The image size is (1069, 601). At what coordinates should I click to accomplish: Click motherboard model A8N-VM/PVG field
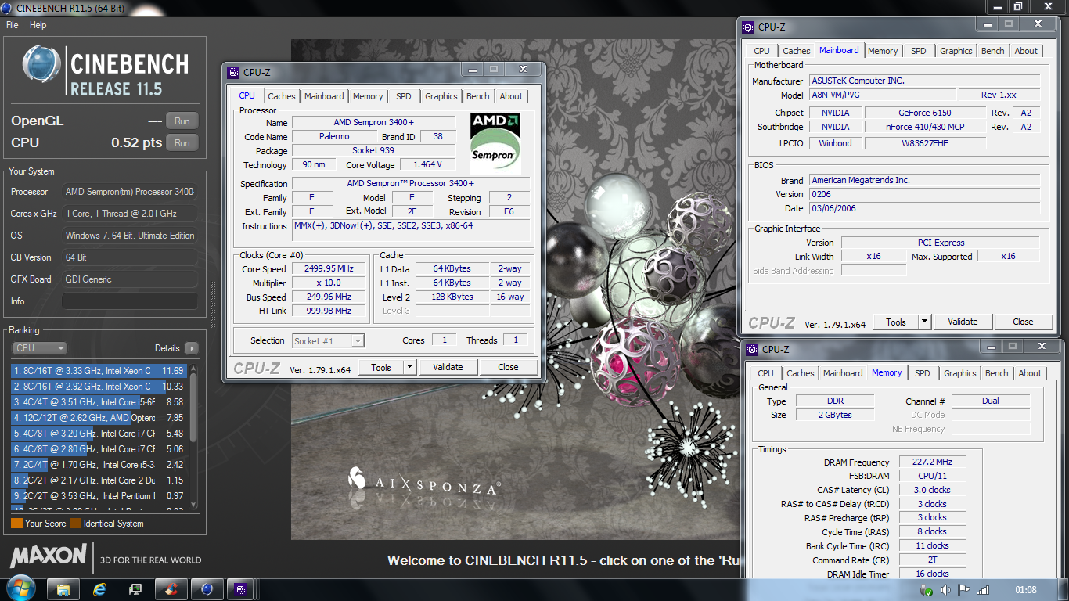tap(883, 95)
